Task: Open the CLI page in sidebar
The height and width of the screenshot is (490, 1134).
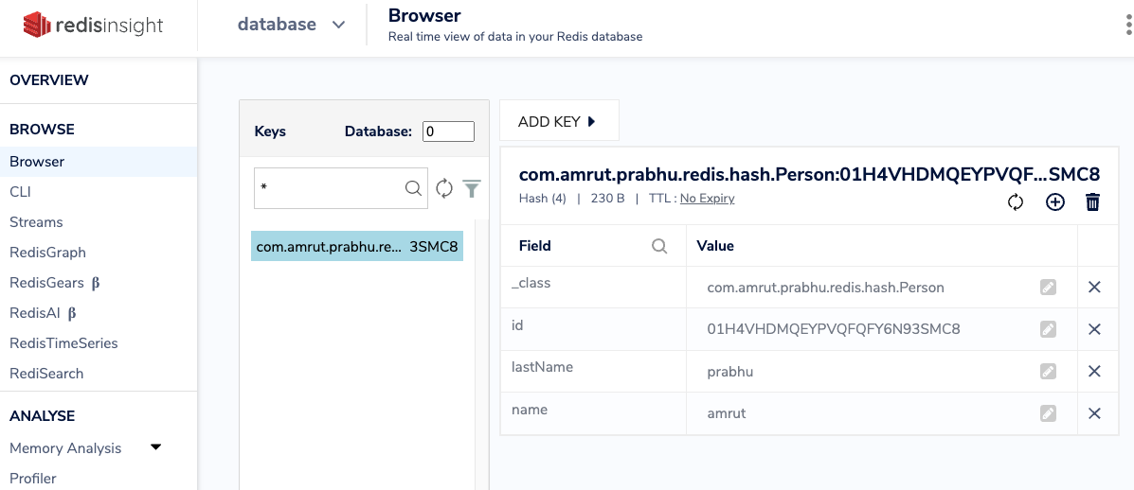Action: pos(21,192)
